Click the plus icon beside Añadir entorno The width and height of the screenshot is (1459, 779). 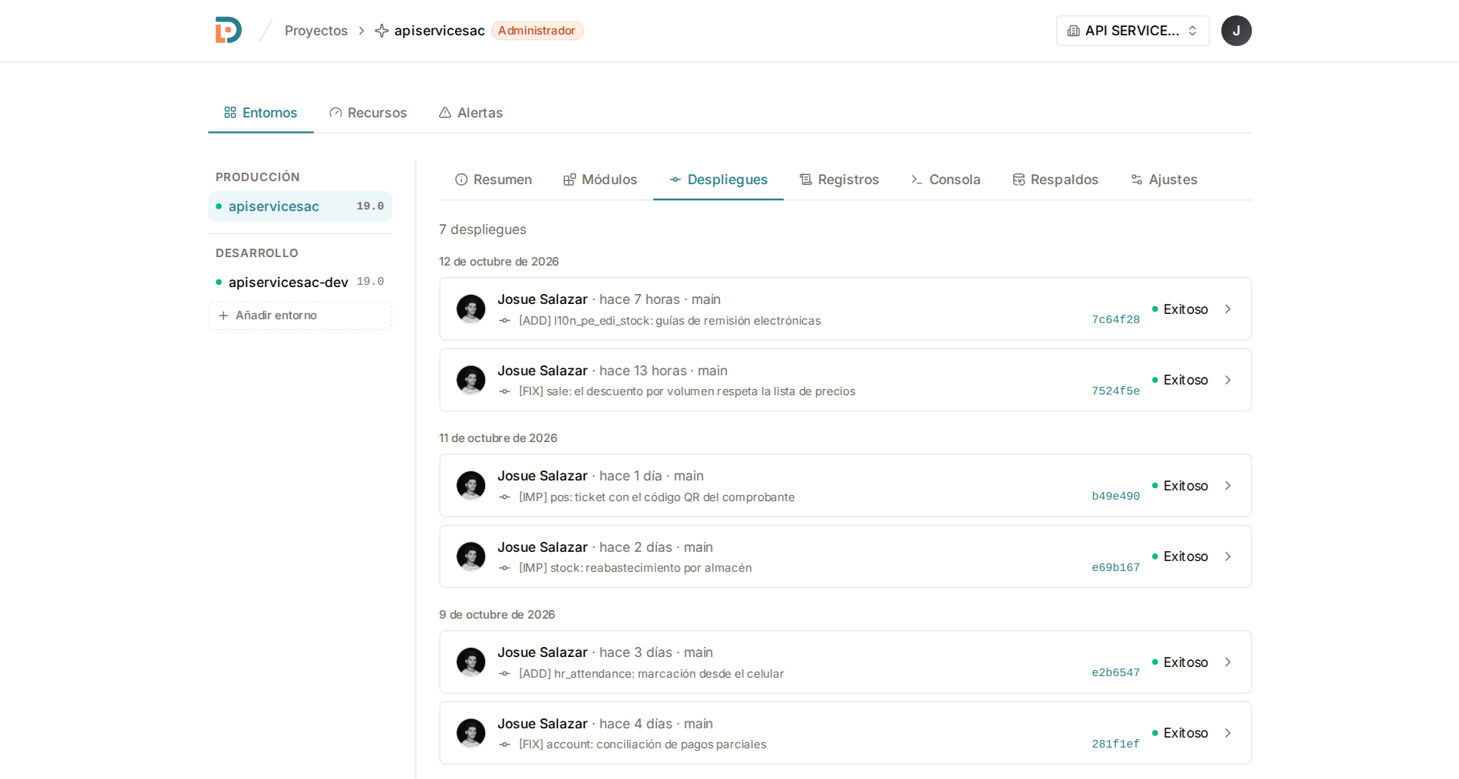223,315
